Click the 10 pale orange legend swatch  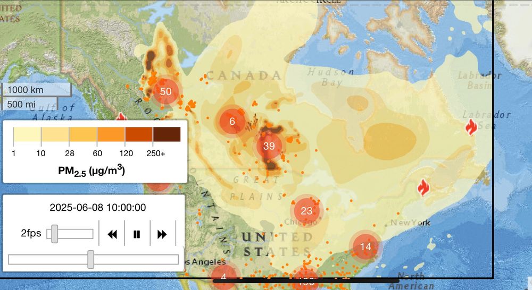pyautogui.click(x=55, y=134)
